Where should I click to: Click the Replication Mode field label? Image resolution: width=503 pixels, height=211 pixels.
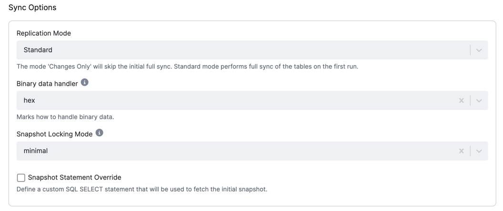[44, 33]
